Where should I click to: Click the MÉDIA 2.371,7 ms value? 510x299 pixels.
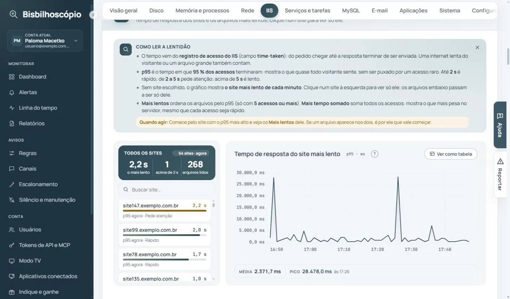267,272
